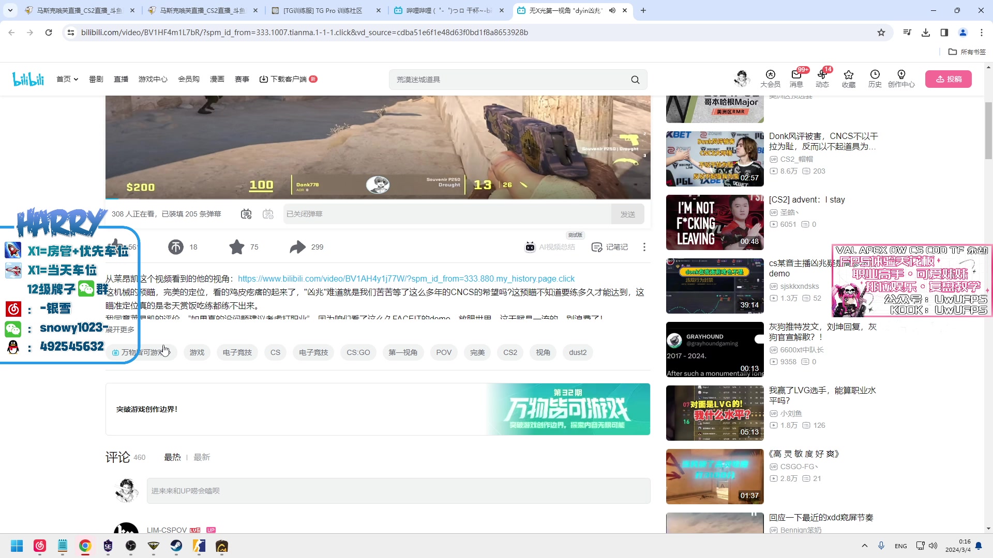Open AI视频总结 summary
The height and width of the screenshot is (558, 993).
550,247
